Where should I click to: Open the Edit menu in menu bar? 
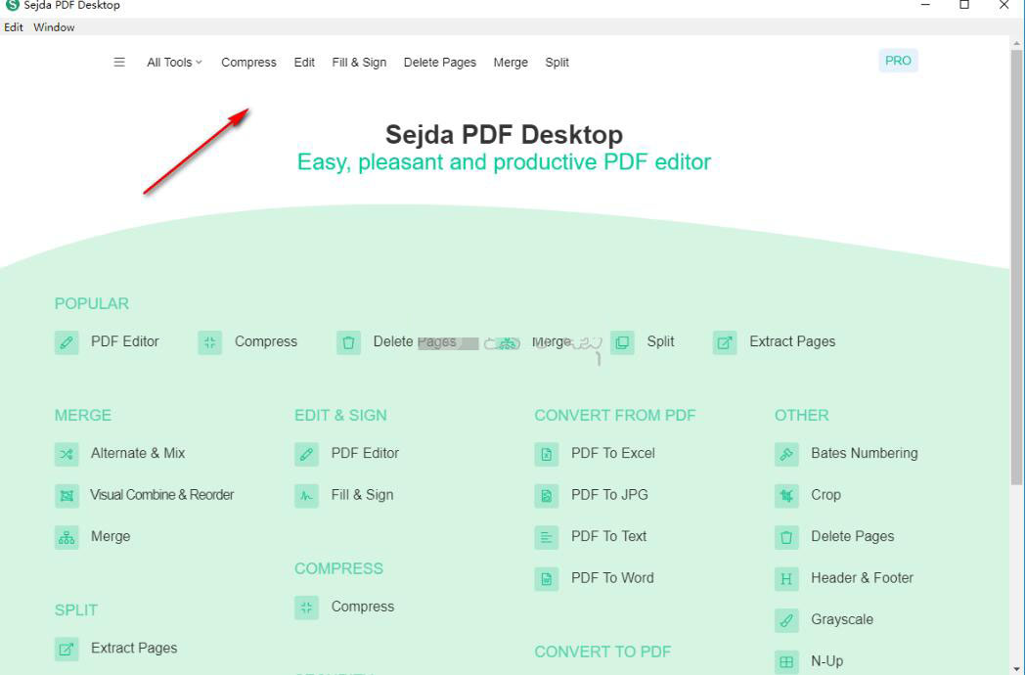(x=13, y=27)
